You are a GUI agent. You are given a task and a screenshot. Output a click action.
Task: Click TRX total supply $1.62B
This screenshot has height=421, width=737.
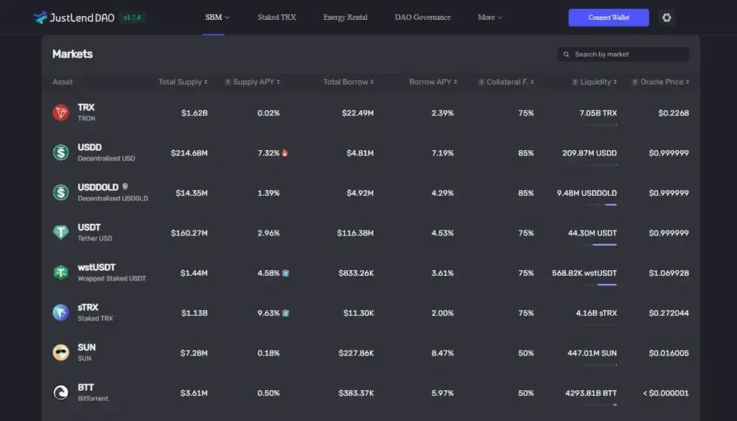[194, 113]
